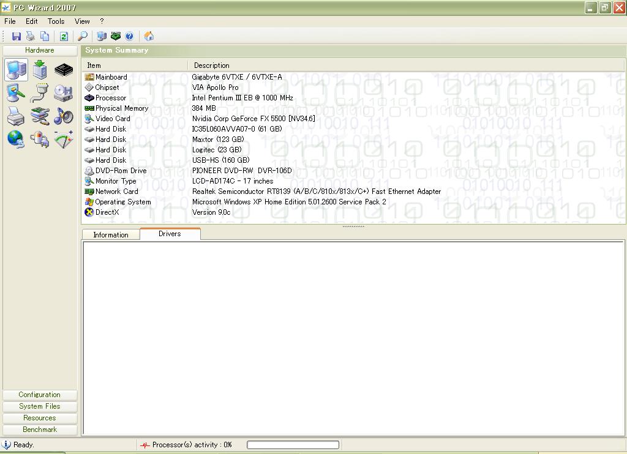Expand the Benchmark panel section
The width and height of the screenshot is (627, 454).
coord(40,430)
